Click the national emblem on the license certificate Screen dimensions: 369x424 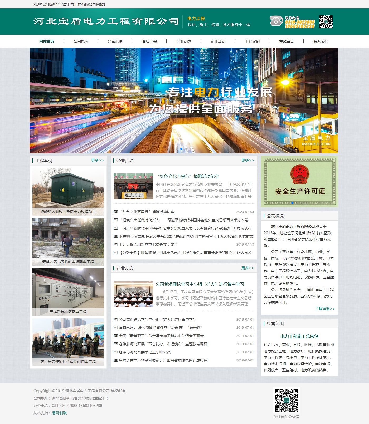pos(299,175)
